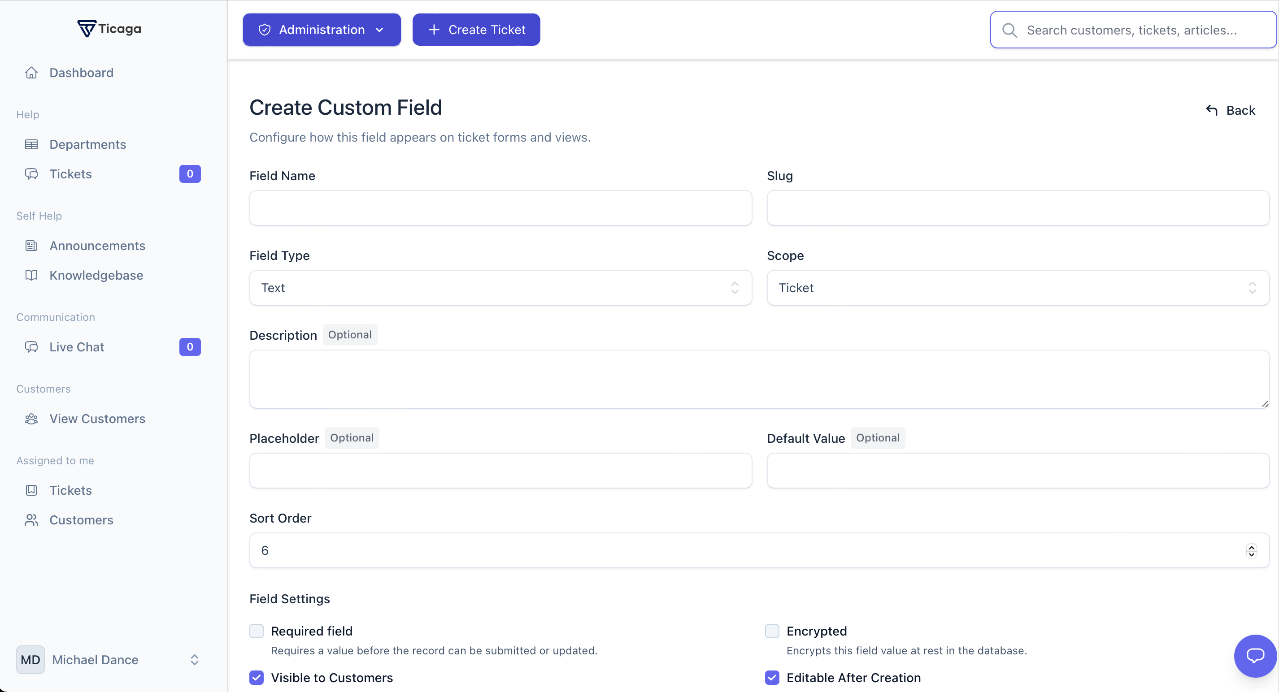This screenshot has width=1279, height=692.
Task: Uncheck Visible to Customers
Action: click(x=256, y=677)
